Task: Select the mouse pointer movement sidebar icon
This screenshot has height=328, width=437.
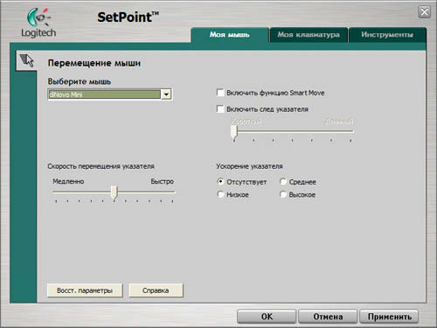Action: tap(26, 60)
